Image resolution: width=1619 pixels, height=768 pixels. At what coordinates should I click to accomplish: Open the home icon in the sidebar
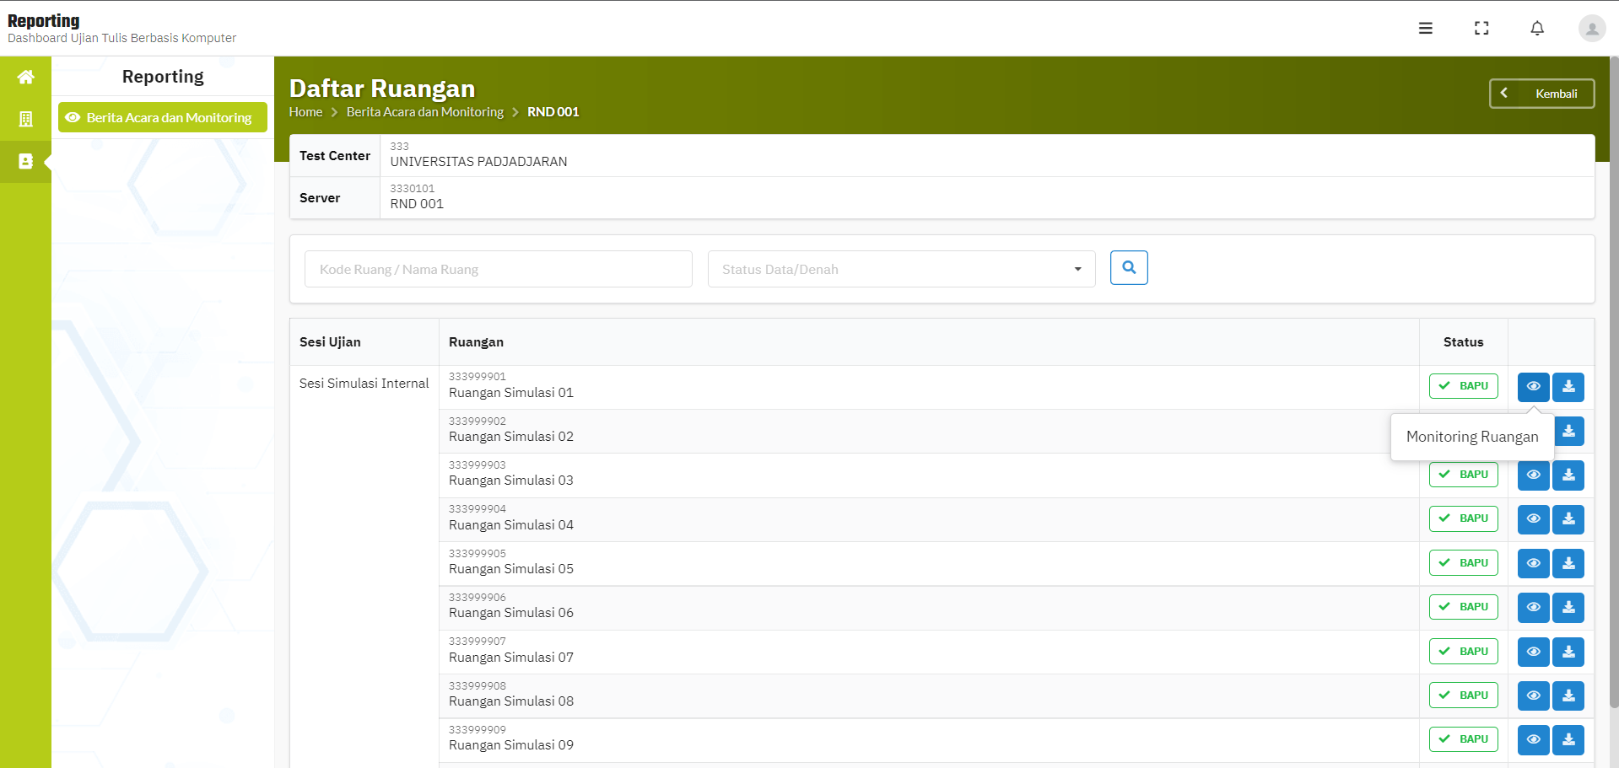(25, 78)
